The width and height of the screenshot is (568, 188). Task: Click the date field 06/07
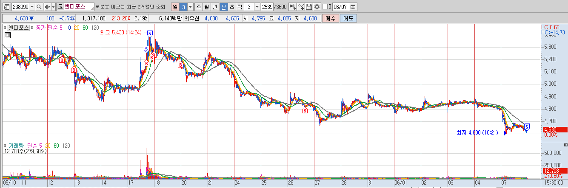click(x=340, y=7)
